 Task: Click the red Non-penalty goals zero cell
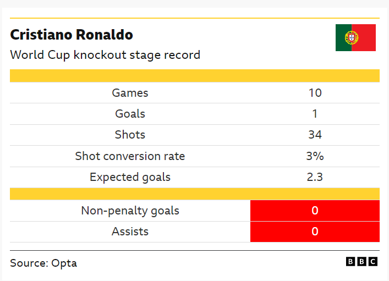point(315,211)
